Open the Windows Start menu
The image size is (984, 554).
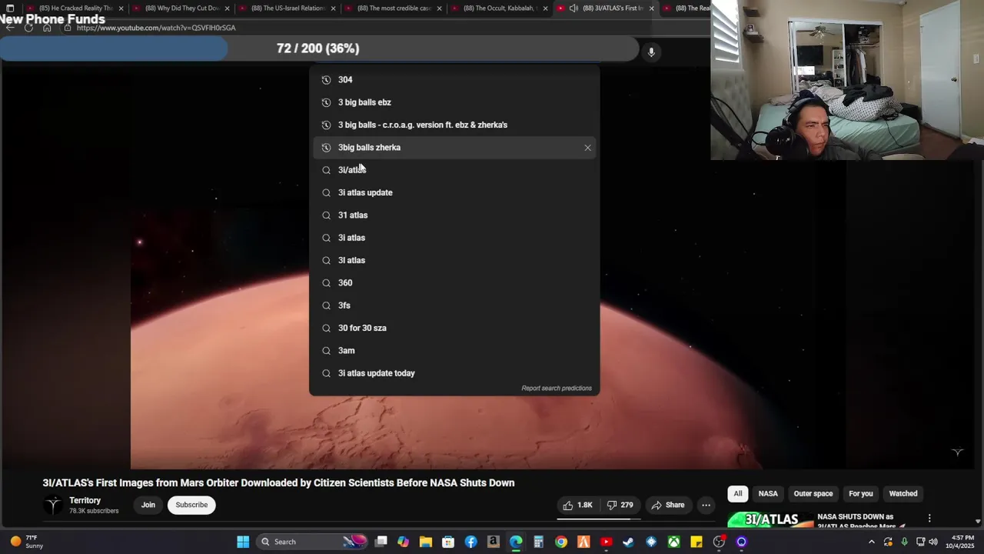[243, 542]
